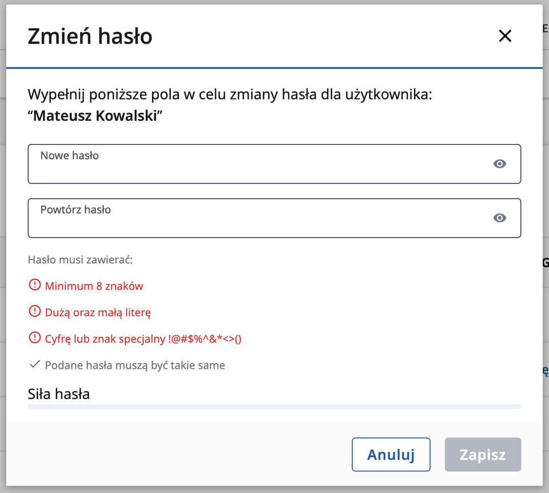Image resolution: width=549 pixels, height=493 pixels.
Task: Click the Dużą oraz małą literę requirement text
Action: 98,313
